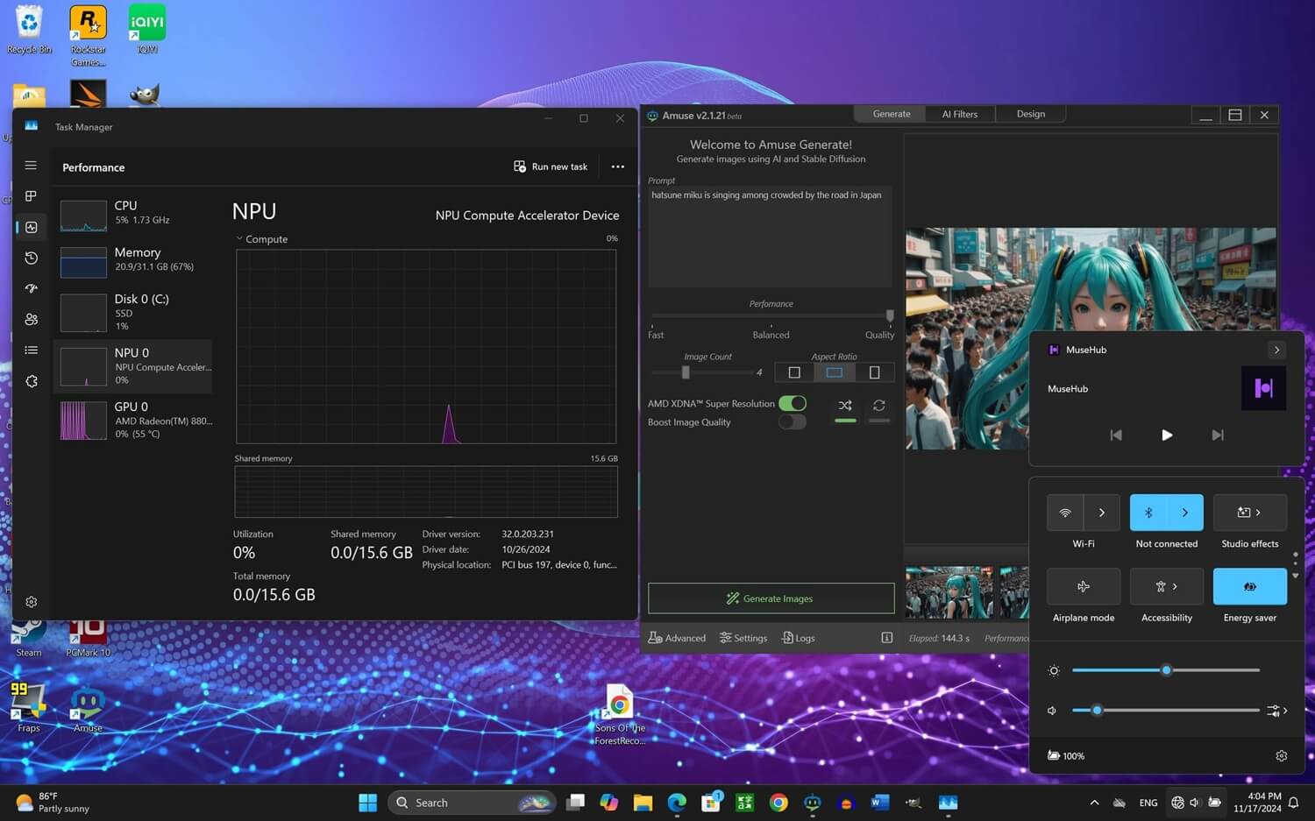
Task: Open the Logs panel in Amuse
Action: tap(799, 638)
